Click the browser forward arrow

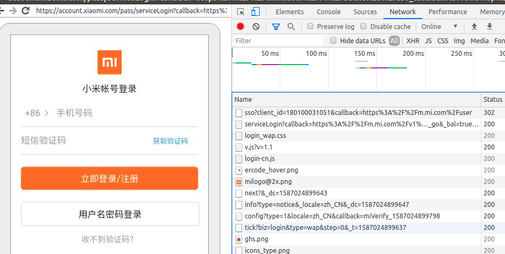tap(13, 10)
